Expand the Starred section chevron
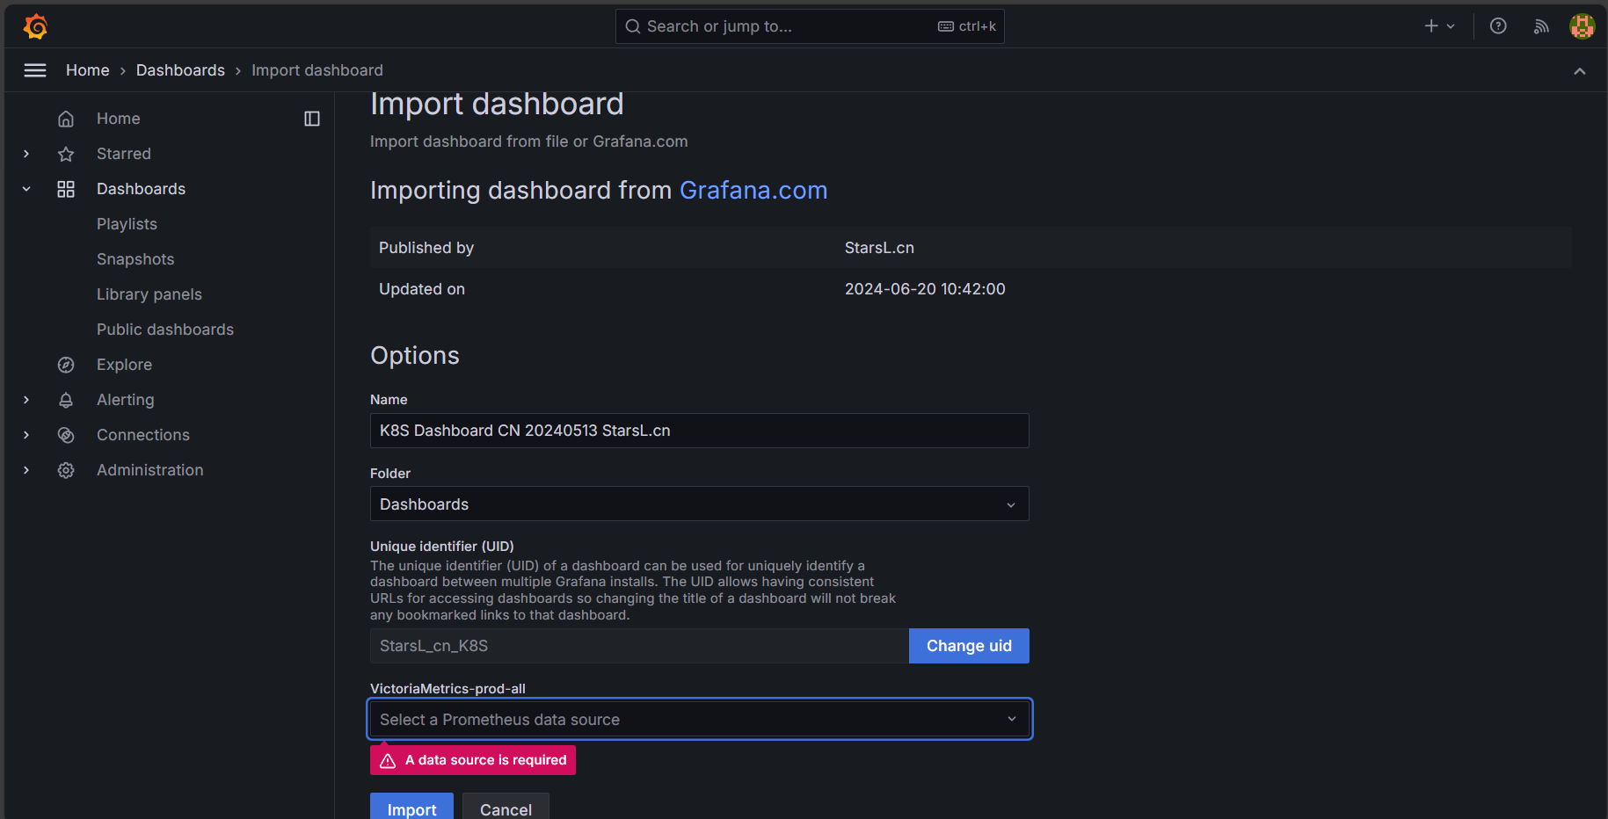This screenshot has height=819, width=1608. point(26,154)
